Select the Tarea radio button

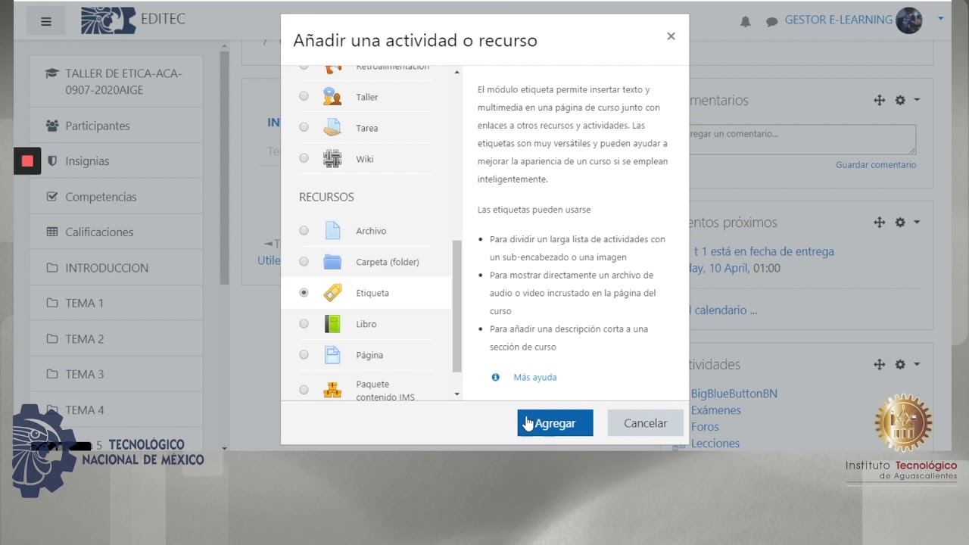[304, 127]
